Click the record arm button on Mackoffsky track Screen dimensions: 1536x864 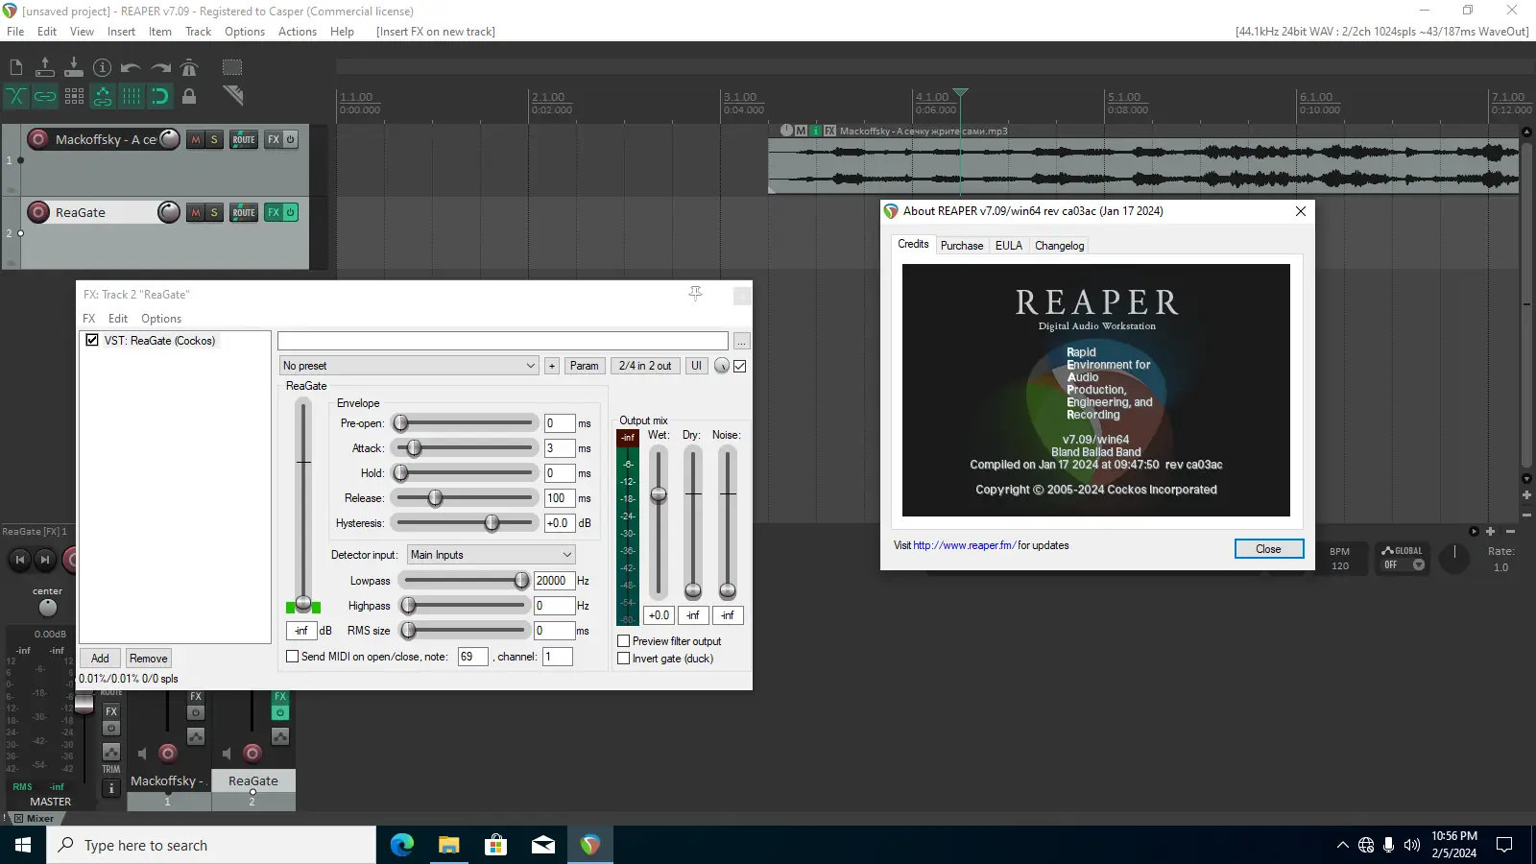(38, 139)
